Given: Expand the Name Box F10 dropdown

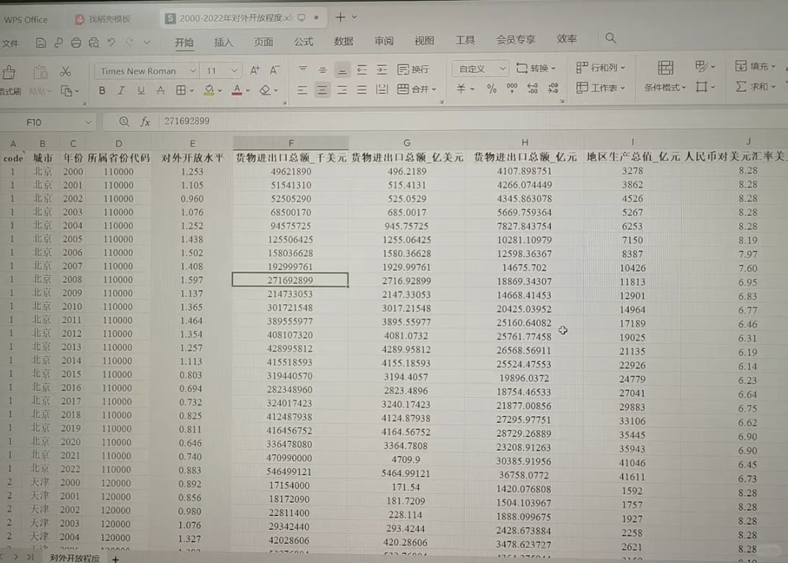Looking at the screenshot, I should point(88,122).
